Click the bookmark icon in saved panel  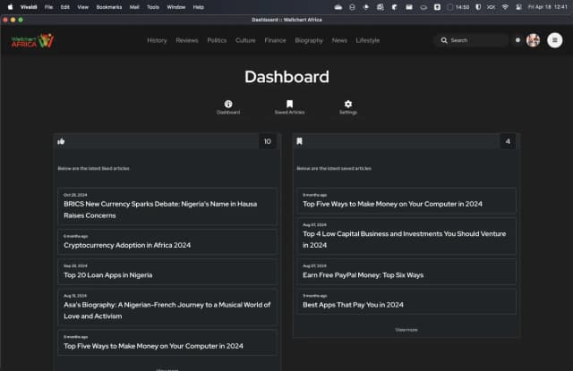(300, 141)
